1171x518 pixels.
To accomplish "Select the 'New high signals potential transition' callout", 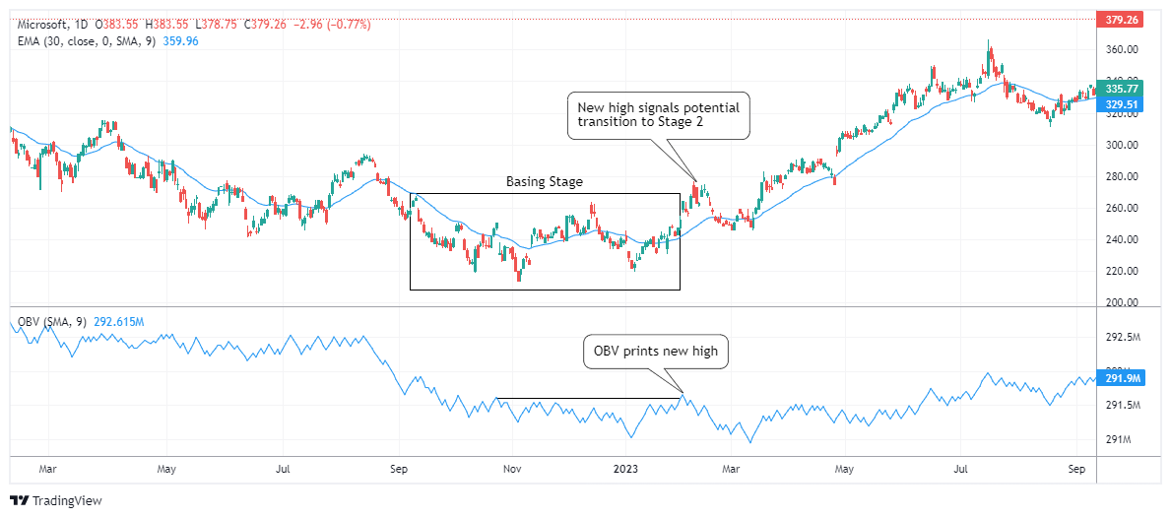I will [658, 115].
